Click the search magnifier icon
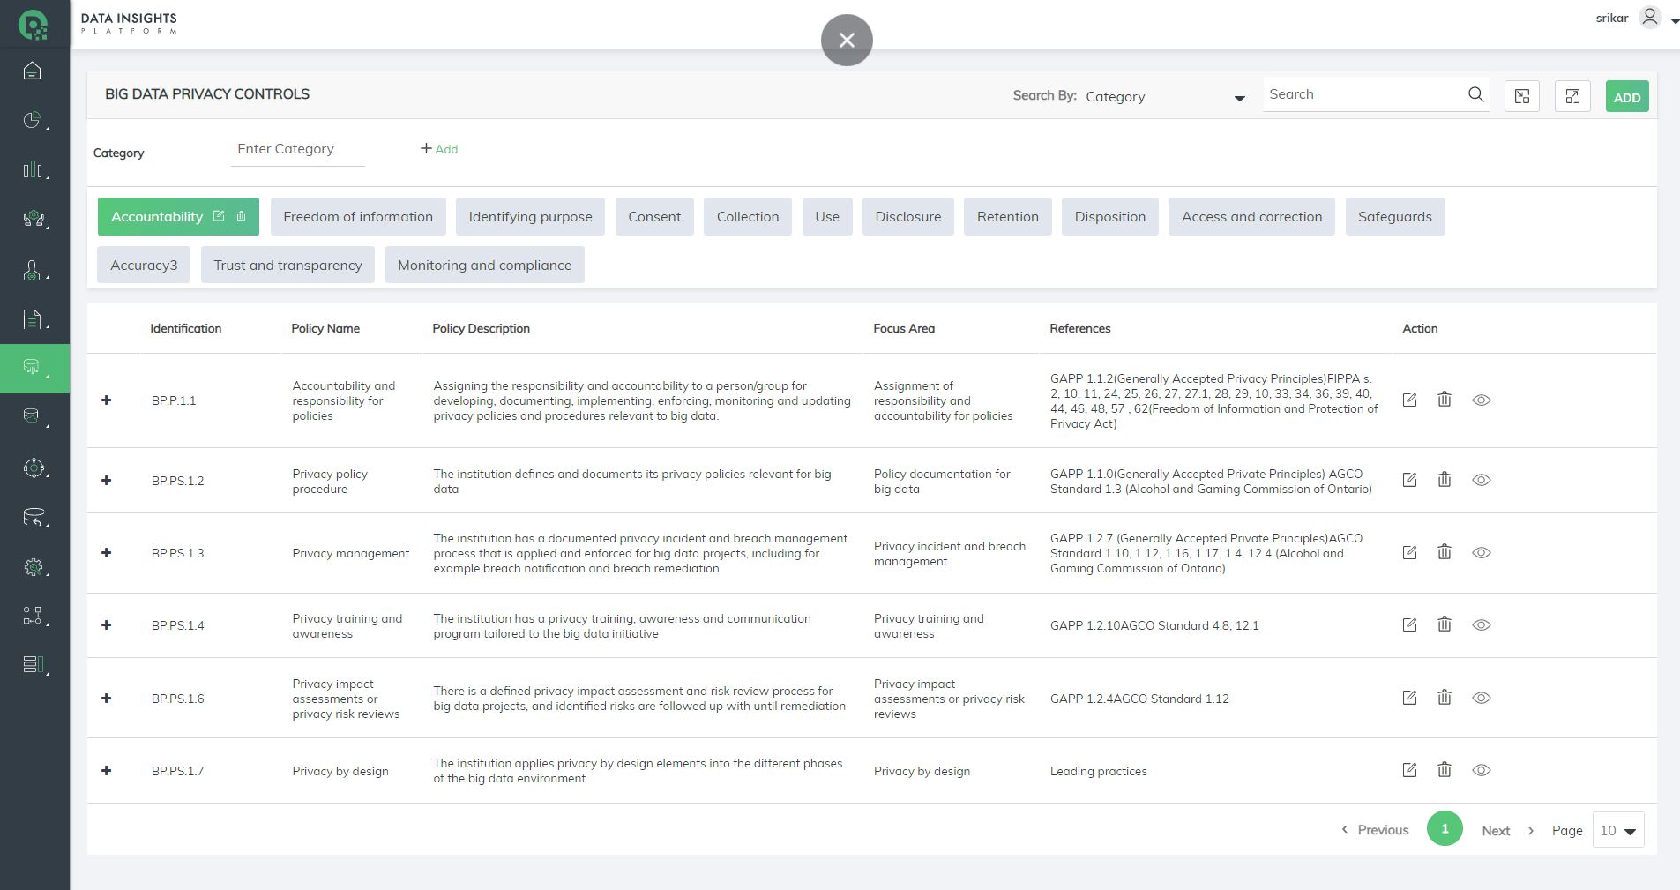Viewport: 1680px width, 890px height. point(1475,94)
